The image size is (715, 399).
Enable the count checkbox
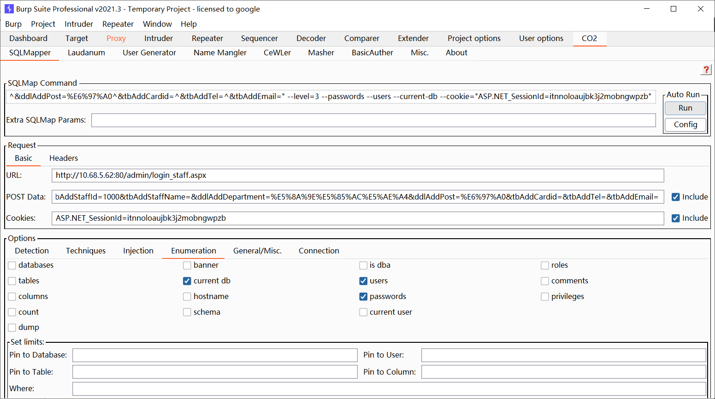12,312
